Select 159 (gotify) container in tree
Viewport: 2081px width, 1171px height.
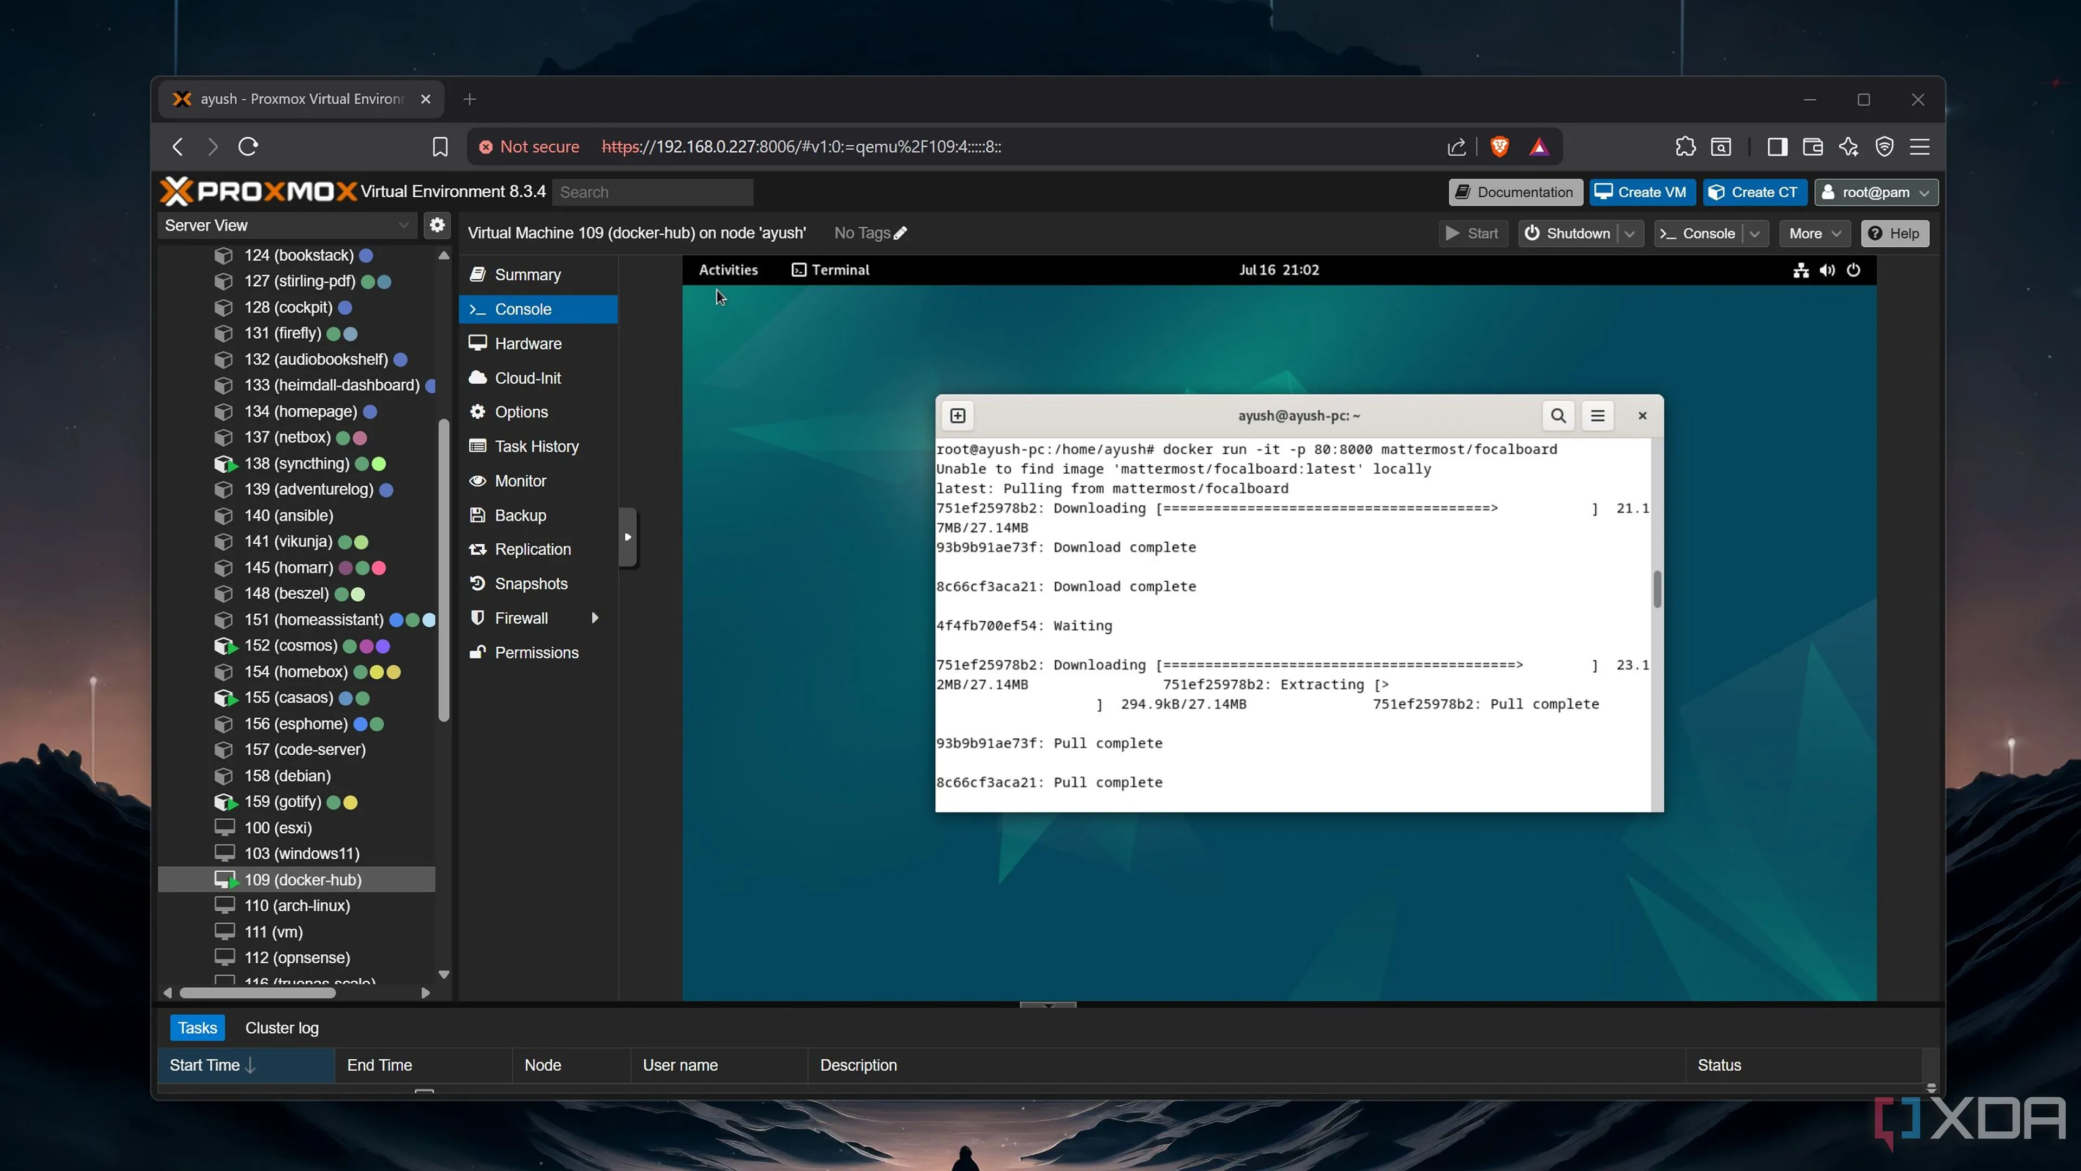[296, 802]
